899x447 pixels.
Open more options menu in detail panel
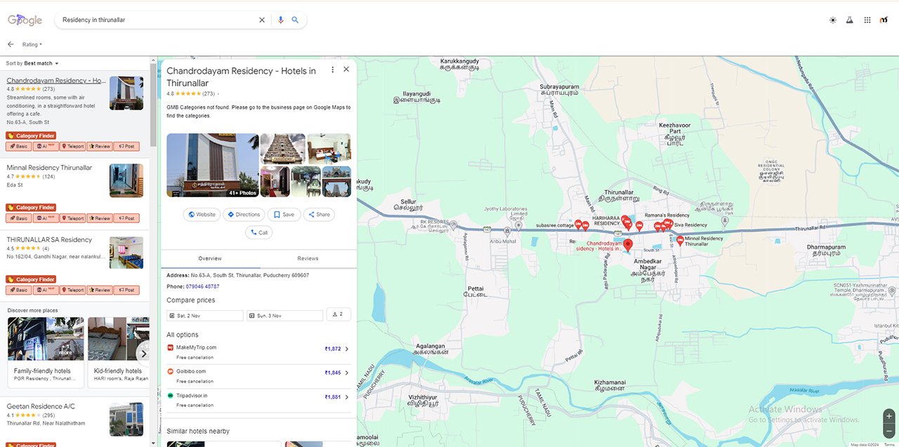332,69
